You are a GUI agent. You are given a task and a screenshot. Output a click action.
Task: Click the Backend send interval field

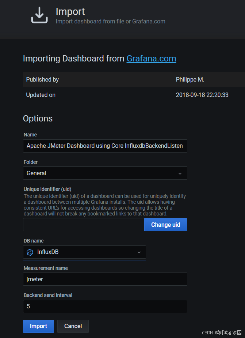105,307
